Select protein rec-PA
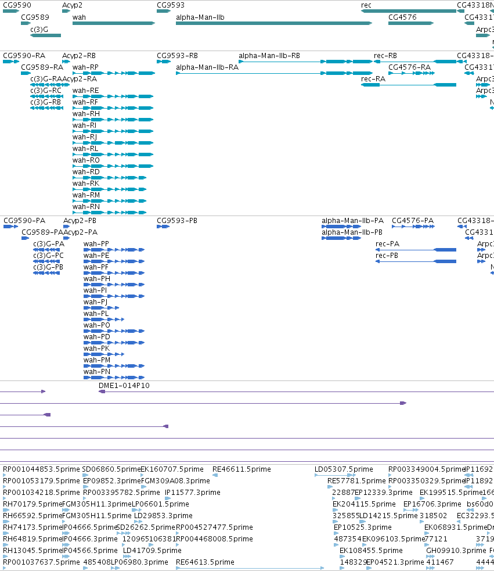 click(x=416, y=250)
